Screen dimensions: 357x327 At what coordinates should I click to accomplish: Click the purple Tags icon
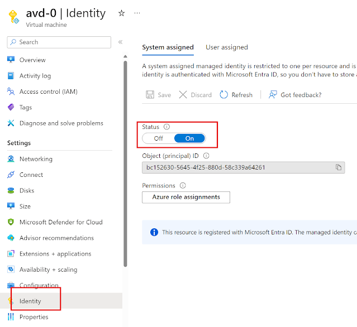[x=11, y=107]
